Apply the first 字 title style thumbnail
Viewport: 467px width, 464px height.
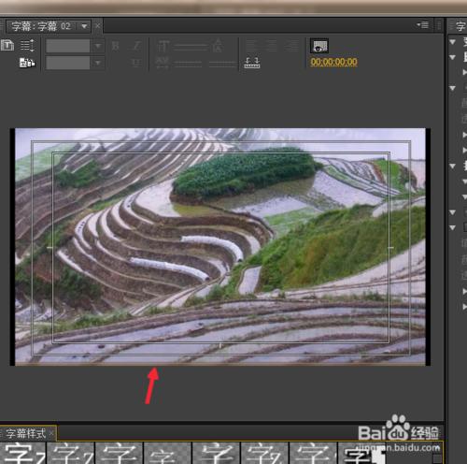[23, 453]
